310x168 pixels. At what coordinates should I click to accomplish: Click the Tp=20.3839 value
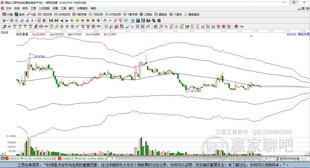coord(38,35)
